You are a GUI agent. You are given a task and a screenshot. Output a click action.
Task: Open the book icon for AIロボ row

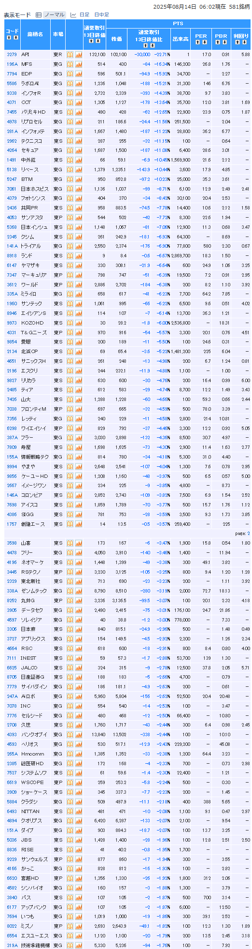[70, 696]
